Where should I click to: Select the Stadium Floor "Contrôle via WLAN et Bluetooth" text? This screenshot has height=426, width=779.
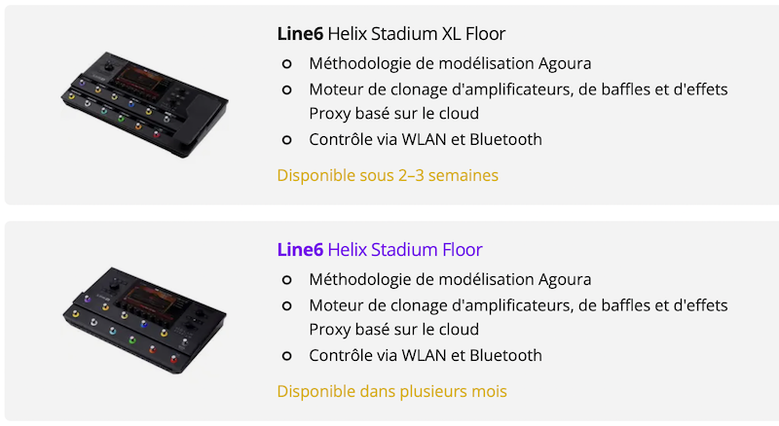426,355
